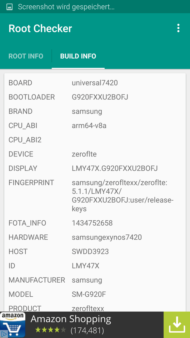Tap the CPU_ABI value arm64-v8a
This screenshot has height=338, width=190.
[x=89, y=126]
